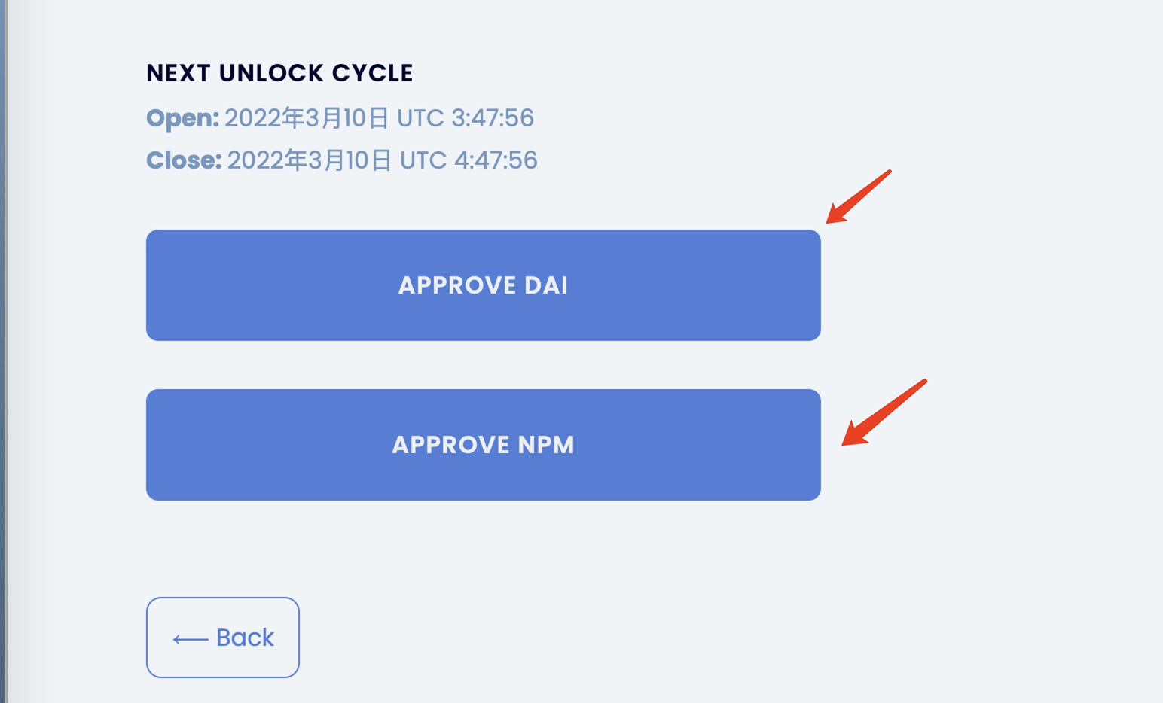Click the close time UTC 4:47:56
The image size is (1163, 703).
coord(469,160)
